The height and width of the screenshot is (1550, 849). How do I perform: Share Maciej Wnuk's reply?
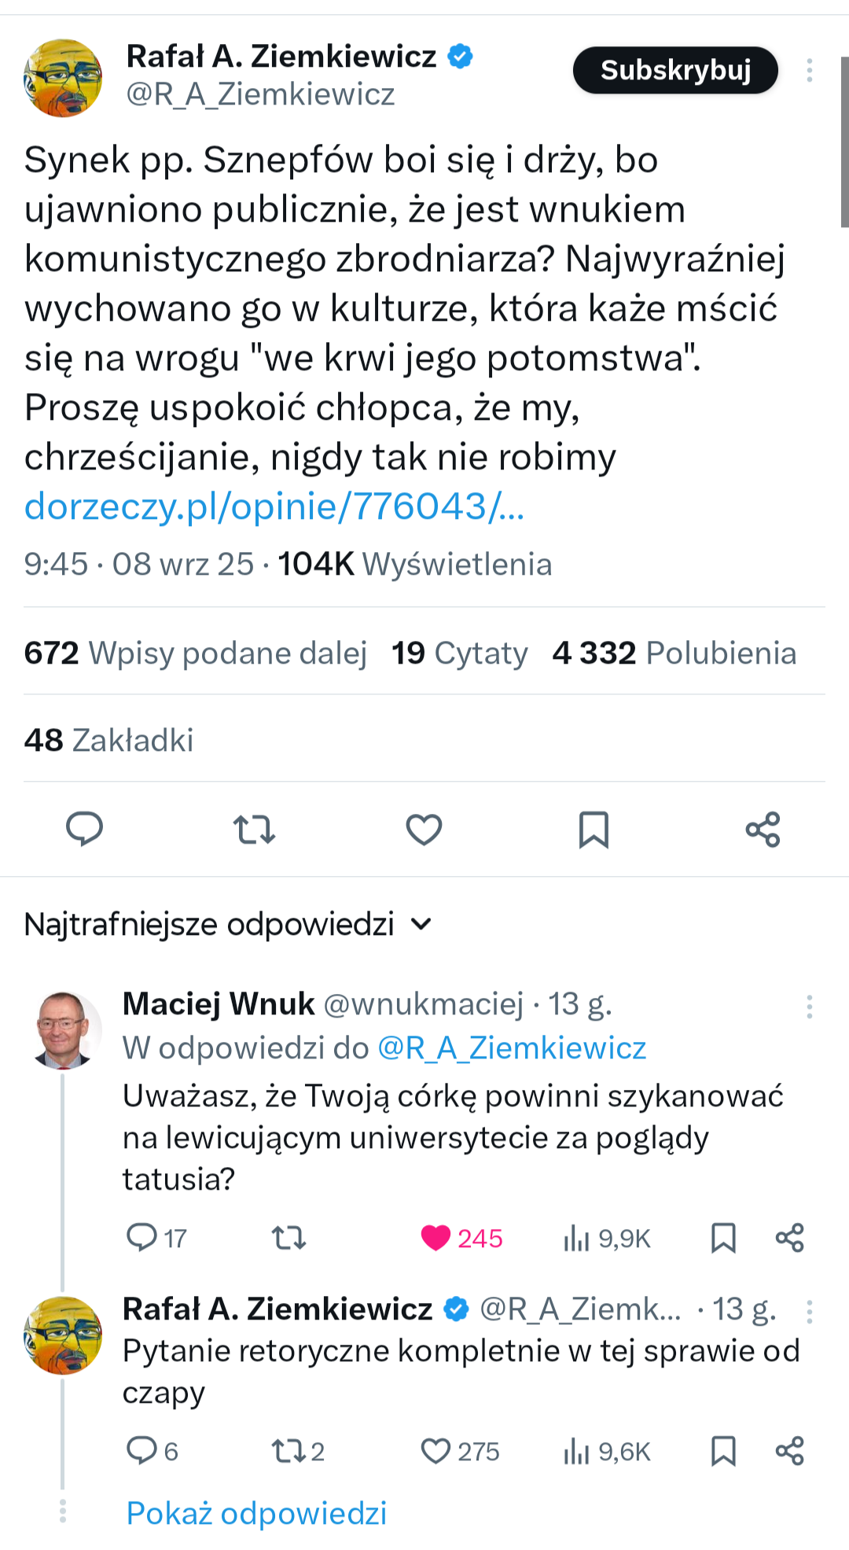(x=789, y=1238)
